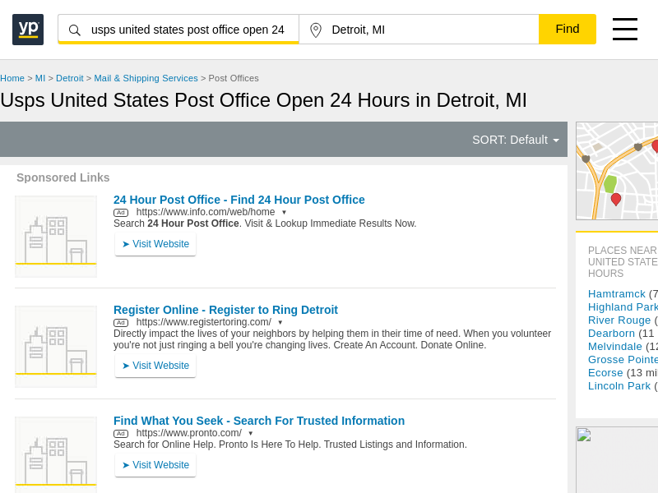Click the Sponsored Links heading

pyautogui.click(x=63, y=177)
